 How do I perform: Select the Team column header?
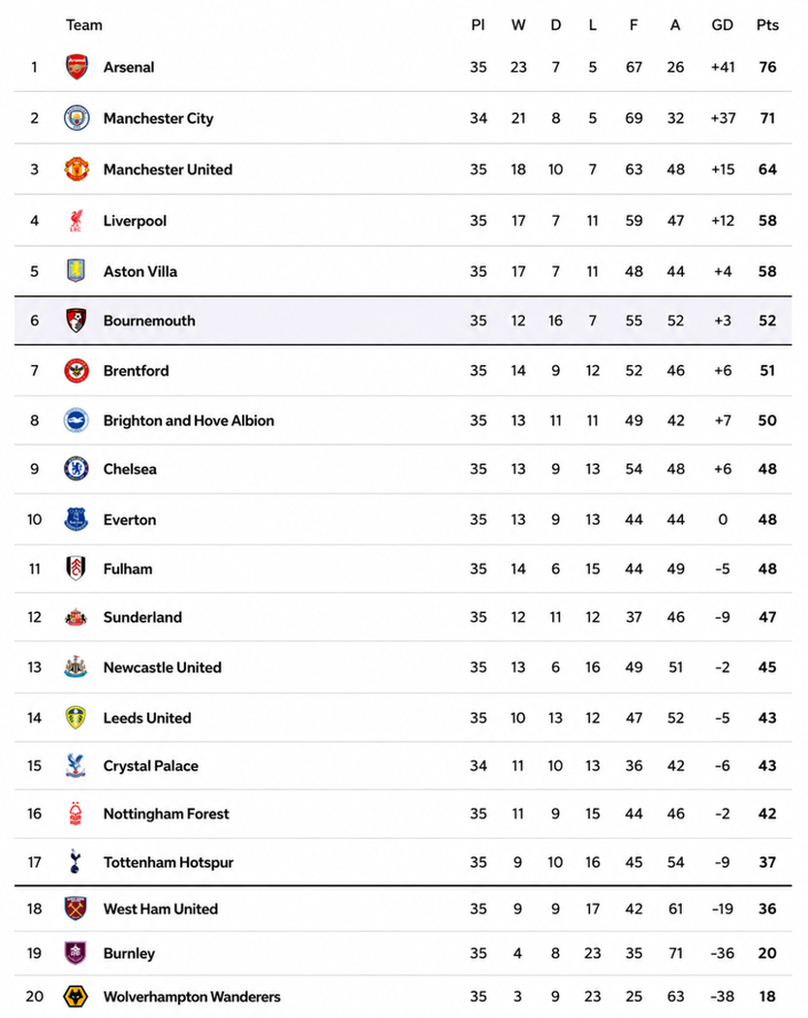click(x=83, y=24)
